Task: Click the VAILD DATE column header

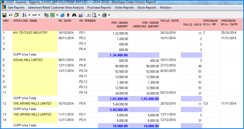Action: coord(170,24)
